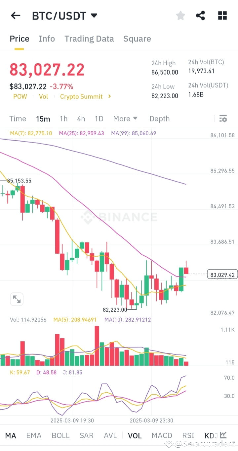Open chart settings via the gear icon
The image size is (238, 451).
coord(223,118)
